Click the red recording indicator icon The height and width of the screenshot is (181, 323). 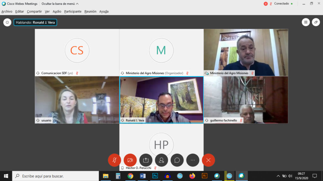(x=266, y=4)
